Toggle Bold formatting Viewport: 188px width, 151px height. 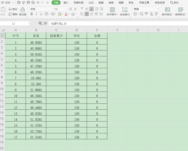click(32, 14)
